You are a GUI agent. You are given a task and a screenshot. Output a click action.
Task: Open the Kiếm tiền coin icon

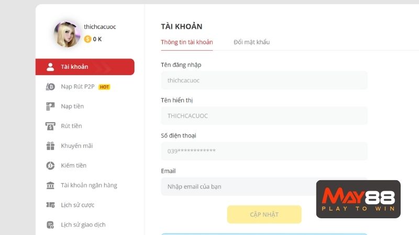coord(50,166)
